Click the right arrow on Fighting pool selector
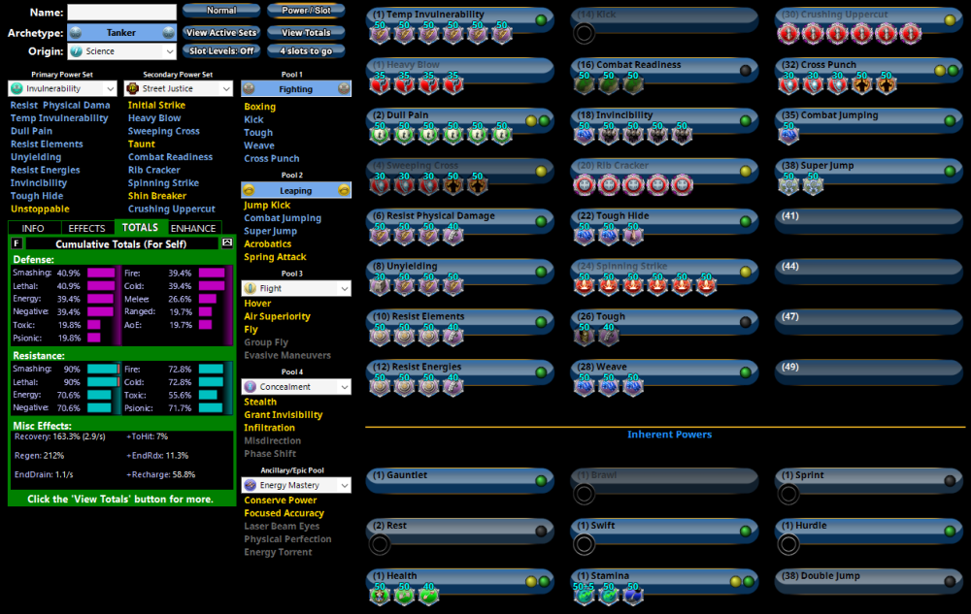Image resolution: width=971 pixels, height=614 pixels. (x=344, y=89)
